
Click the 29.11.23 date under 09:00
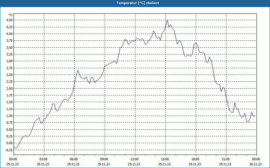click(x=104, y=164)
